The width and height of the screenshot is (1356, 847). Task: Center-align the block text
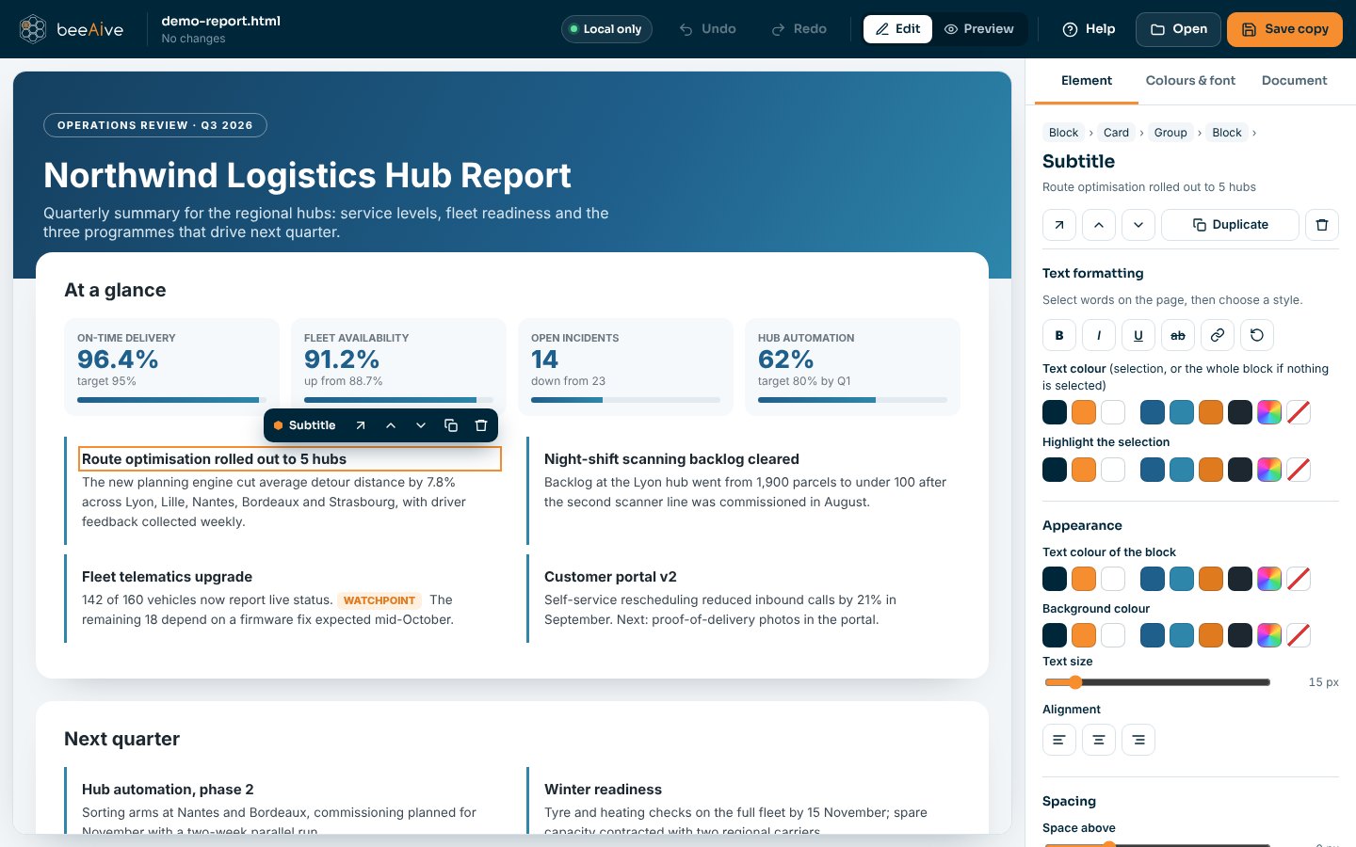pos(1099,740)
